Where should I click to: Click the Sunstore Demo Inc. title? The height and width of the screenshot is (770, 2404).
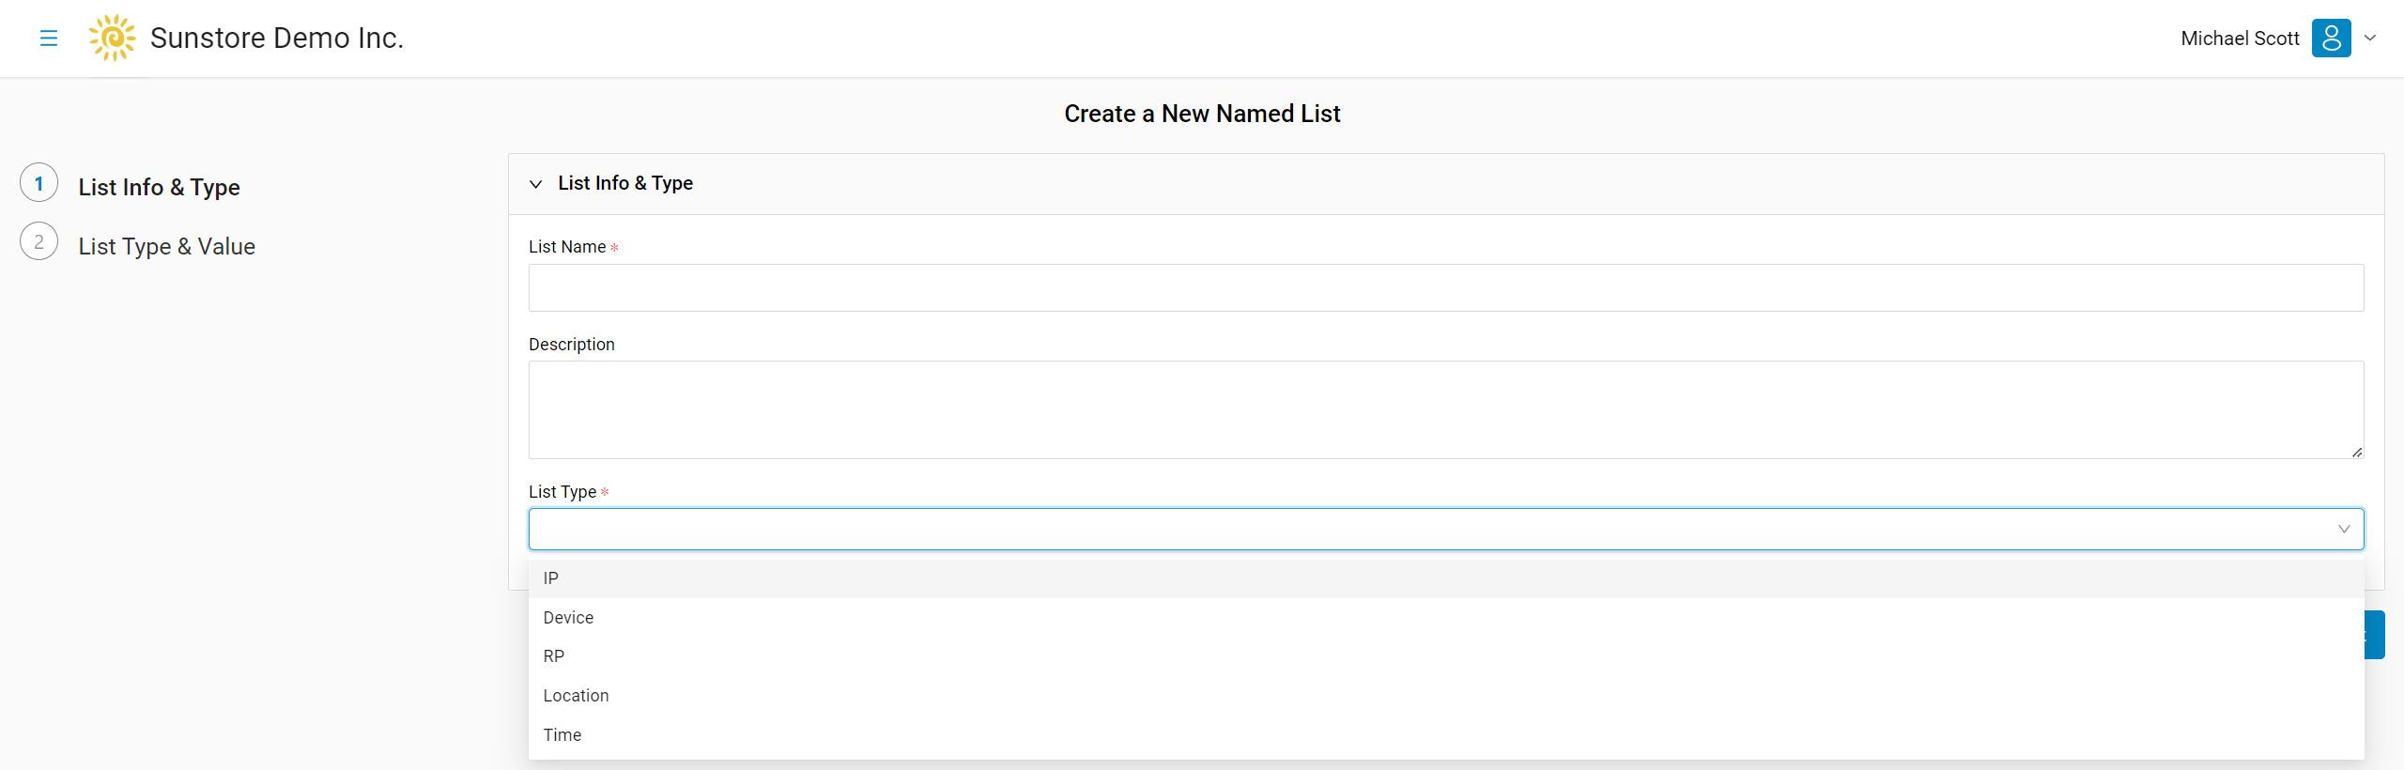click(277, 38)
